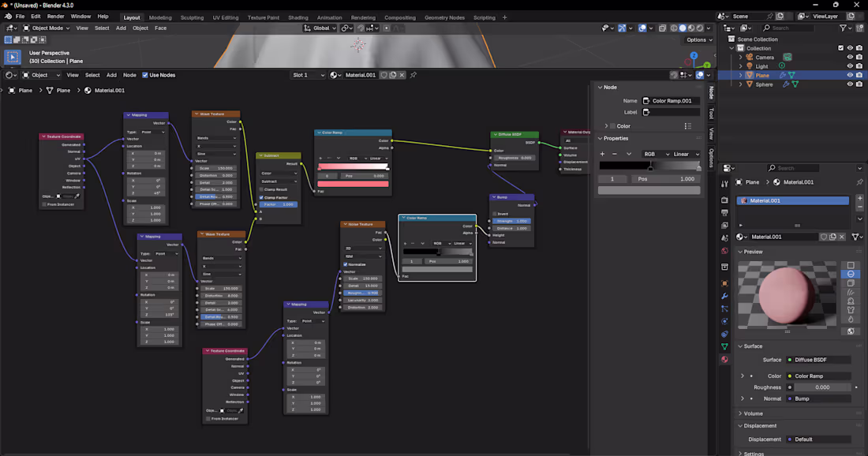
Task: Click the New Material plus button
Action: click(x=860, y=198)
